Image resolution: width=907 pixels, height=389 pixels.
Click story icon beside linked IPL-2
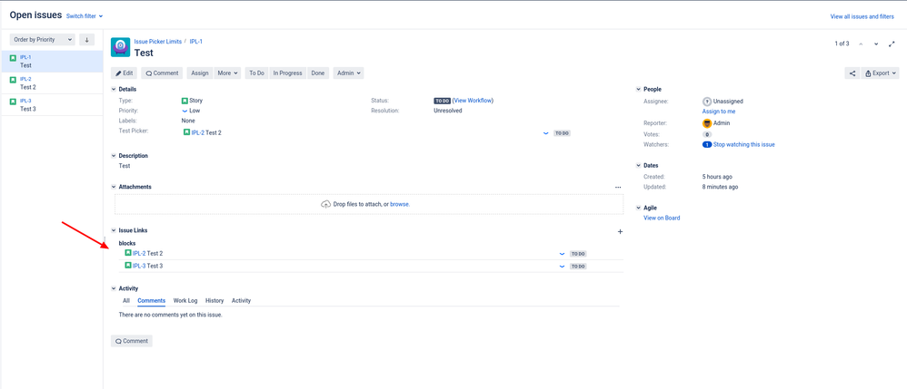[128, 253]
